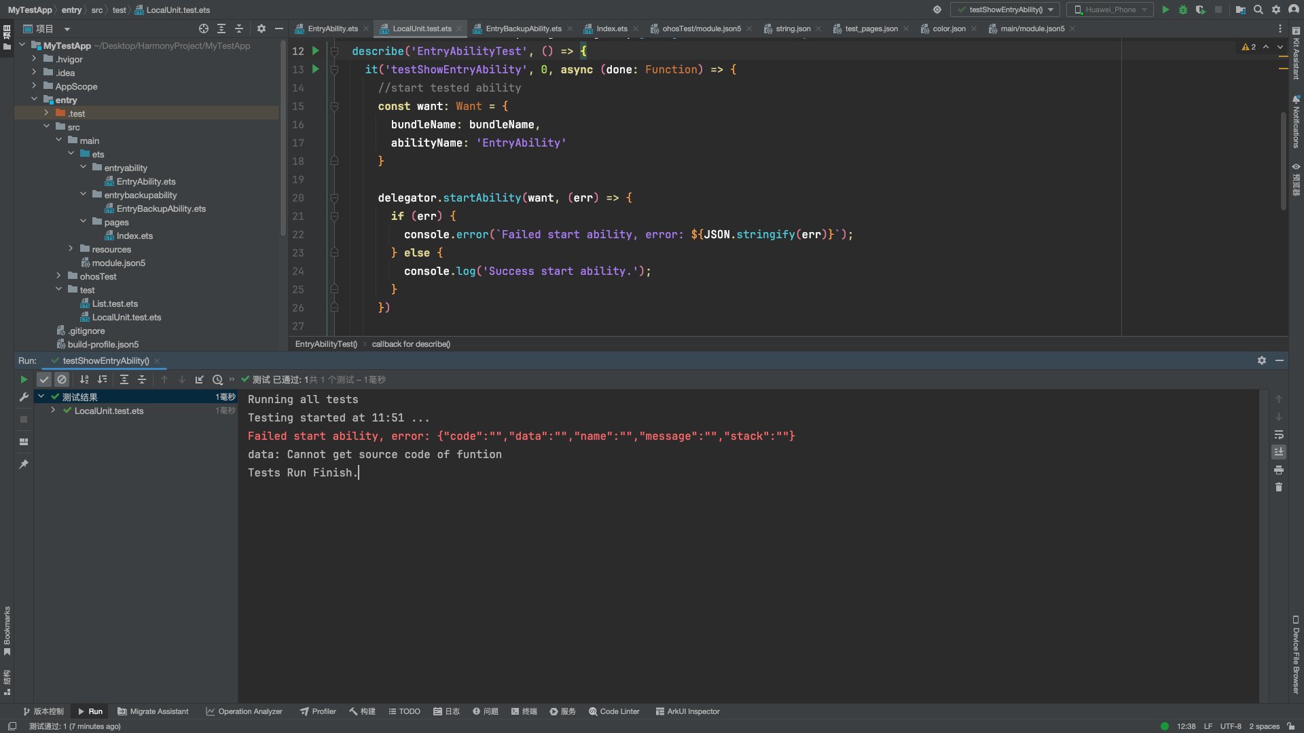The image size is (1304, 733).
Task: Open Huawei_Phone device selector dropdown
Action: click(x=1111, y=10)
